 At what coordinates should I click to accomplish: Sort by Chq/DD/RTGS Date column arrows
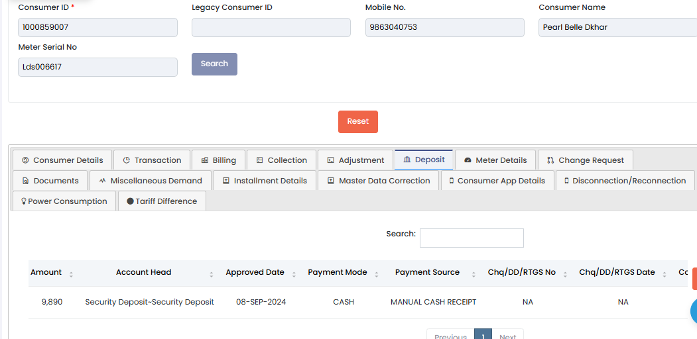(x=665, y=274)
